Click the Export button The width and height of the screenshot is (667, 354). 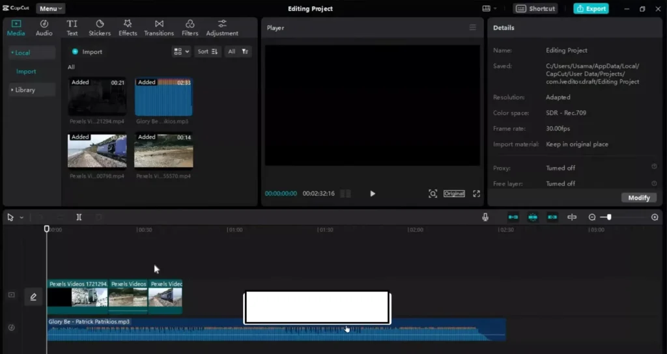coord(591,8)
